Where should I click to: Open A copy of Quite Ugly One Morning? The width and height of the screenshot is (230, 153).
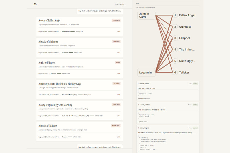click(x=55, y=105)
